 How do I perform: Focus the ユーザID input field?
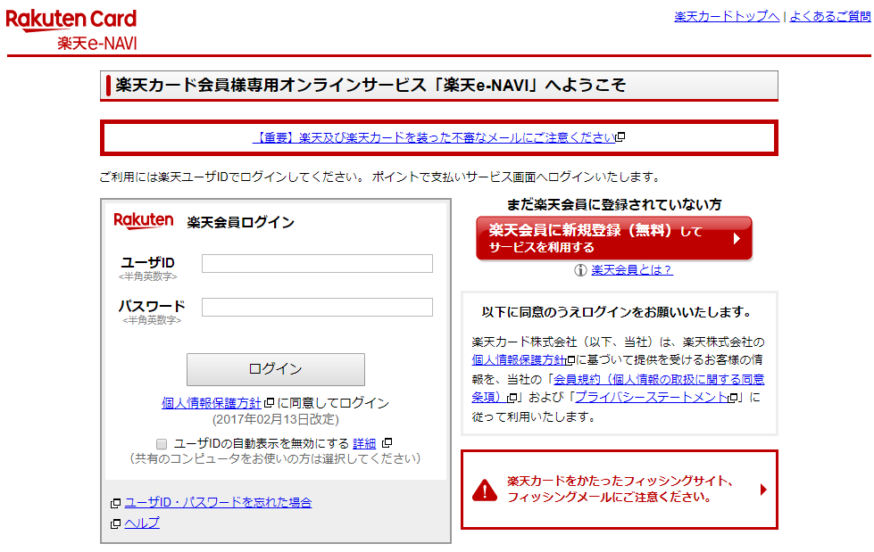(317, 263)
